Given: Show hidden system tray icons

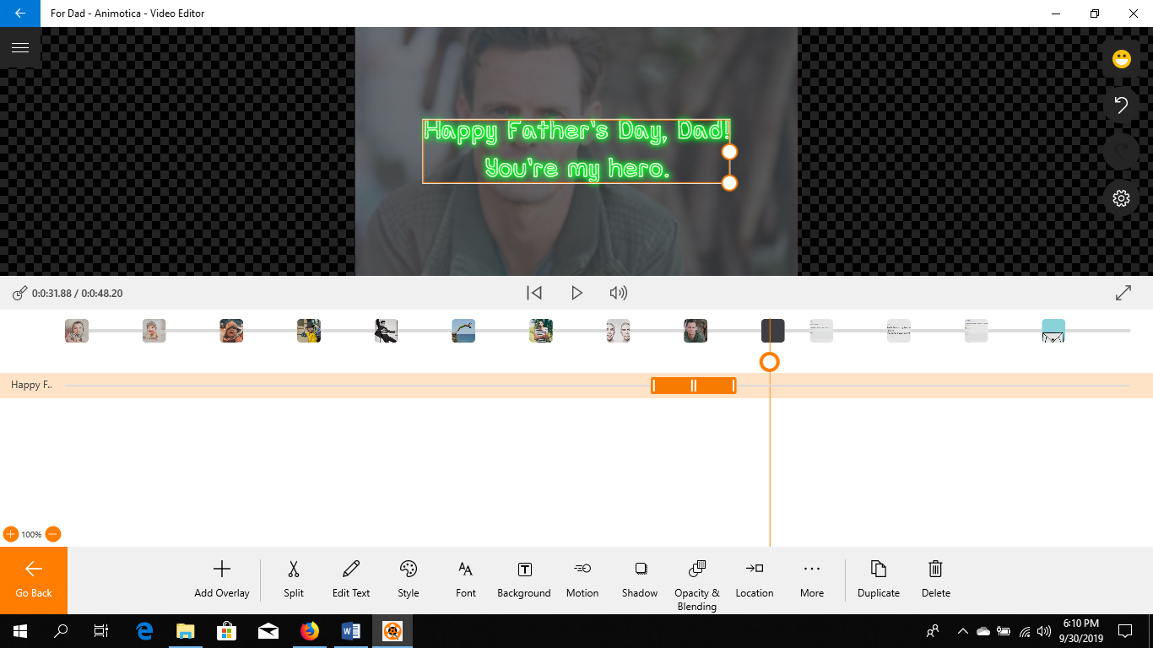Looking at the screenshot, I should tap(962, 631).
